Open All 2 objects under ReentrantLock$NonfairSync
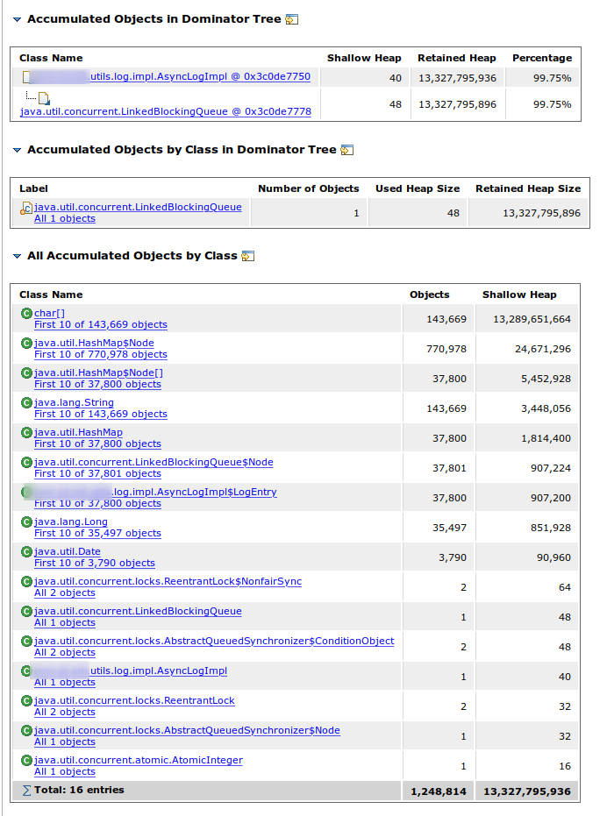This screenshot has height=816, width=607. [65, 592]
